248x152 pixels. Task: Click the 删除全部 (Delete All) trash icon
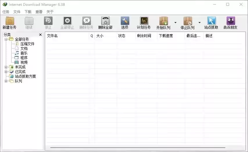point(105,21)
